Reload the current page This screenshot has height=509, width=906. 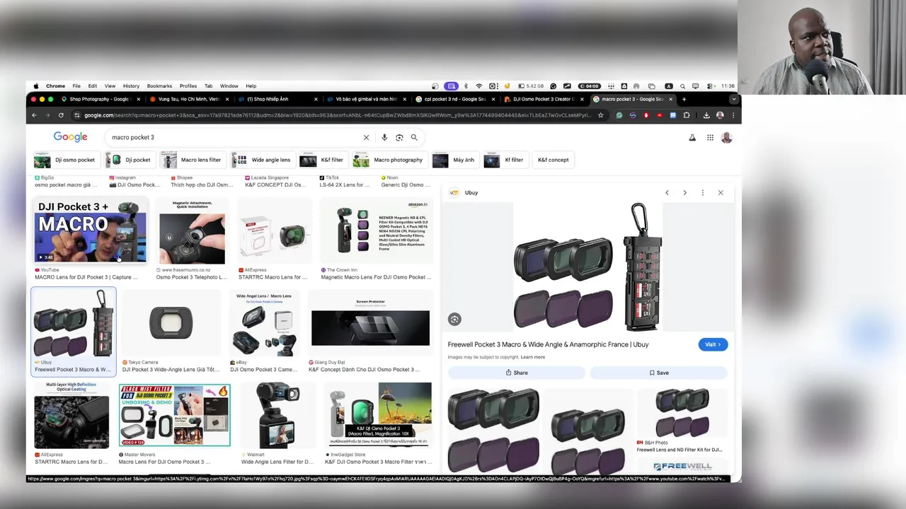click(x=61, y=115)
